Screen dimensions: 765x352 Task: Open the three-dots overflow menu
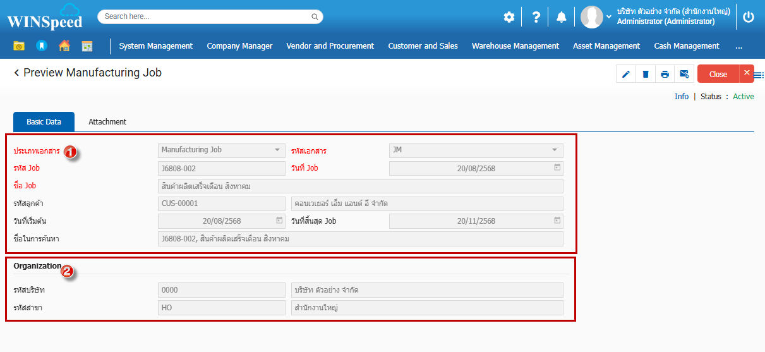point(738,46)
